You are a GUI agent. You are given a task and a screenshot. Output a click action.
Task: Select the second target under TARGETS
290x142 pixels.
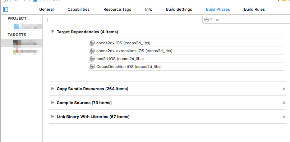click(27, 51)
